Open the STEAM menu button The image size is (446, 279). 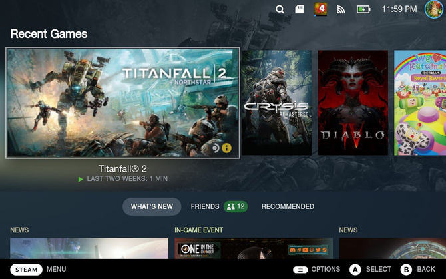pos(26,270)
